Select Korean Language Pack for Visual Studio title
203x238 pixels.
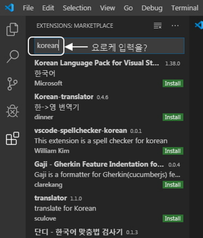(x=97, y=63)
